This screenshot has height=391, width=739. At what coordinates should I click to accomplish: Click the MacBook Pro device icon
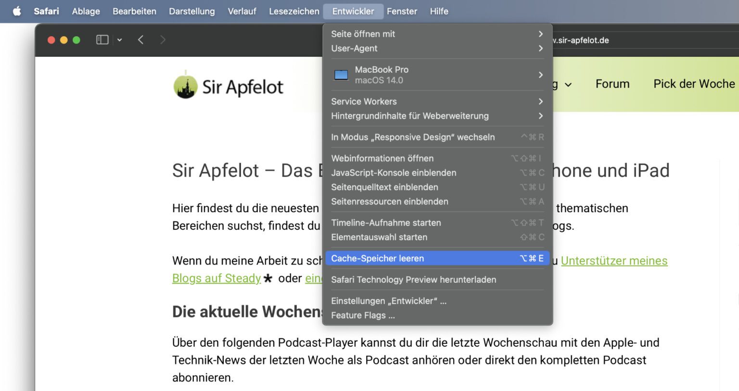341,75
